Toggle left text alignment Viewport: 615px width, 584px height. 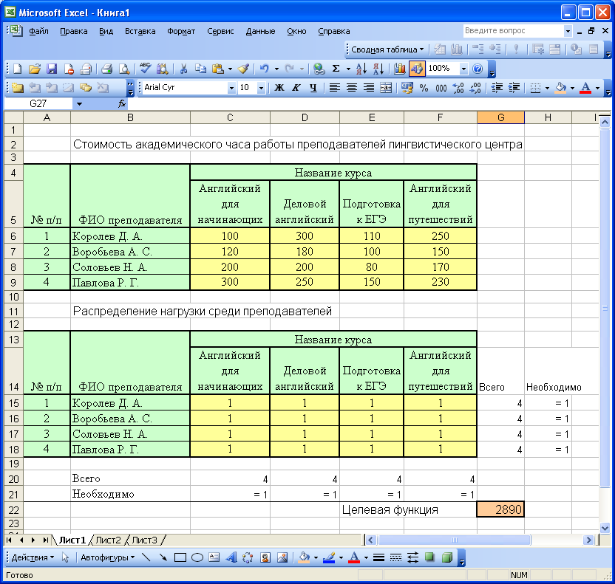coord(334,88)
